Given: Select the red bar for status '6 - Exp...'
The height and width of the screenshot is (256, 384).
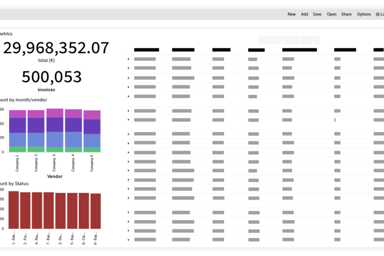Looking at the screenshot, I should click(x=96, y=211).
